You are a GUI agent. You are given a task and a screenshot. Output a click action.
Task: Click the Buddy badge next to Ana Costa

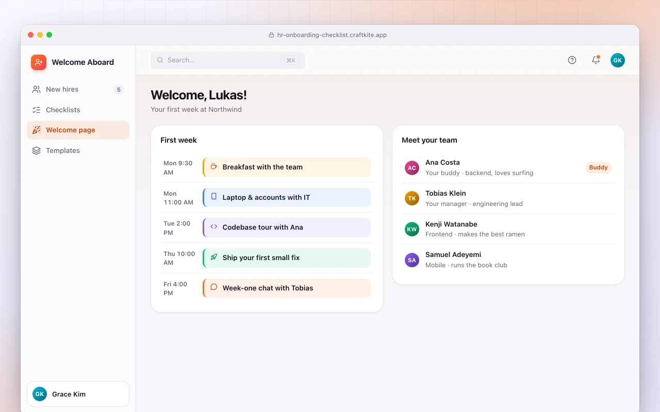599,167
